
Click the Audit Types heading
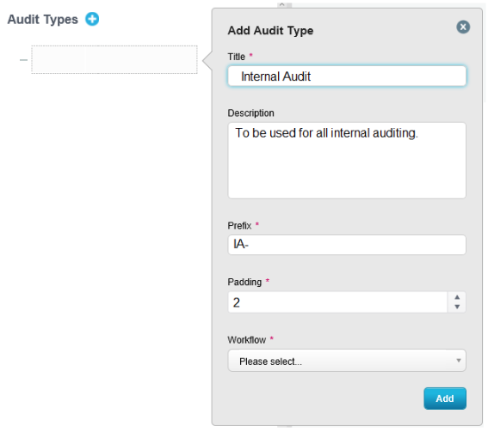point(43,20)
